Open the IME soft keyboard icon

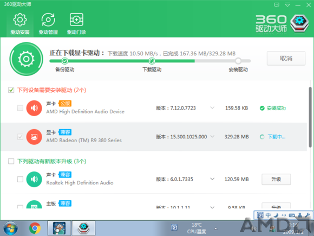click(x=292, y=215)
